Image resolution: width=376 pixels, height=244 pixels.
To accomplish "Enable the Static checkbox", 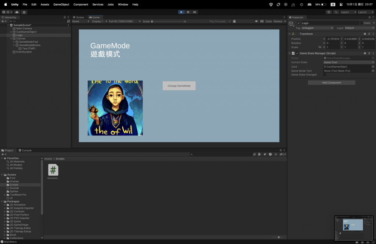I will tap(361, 23).
